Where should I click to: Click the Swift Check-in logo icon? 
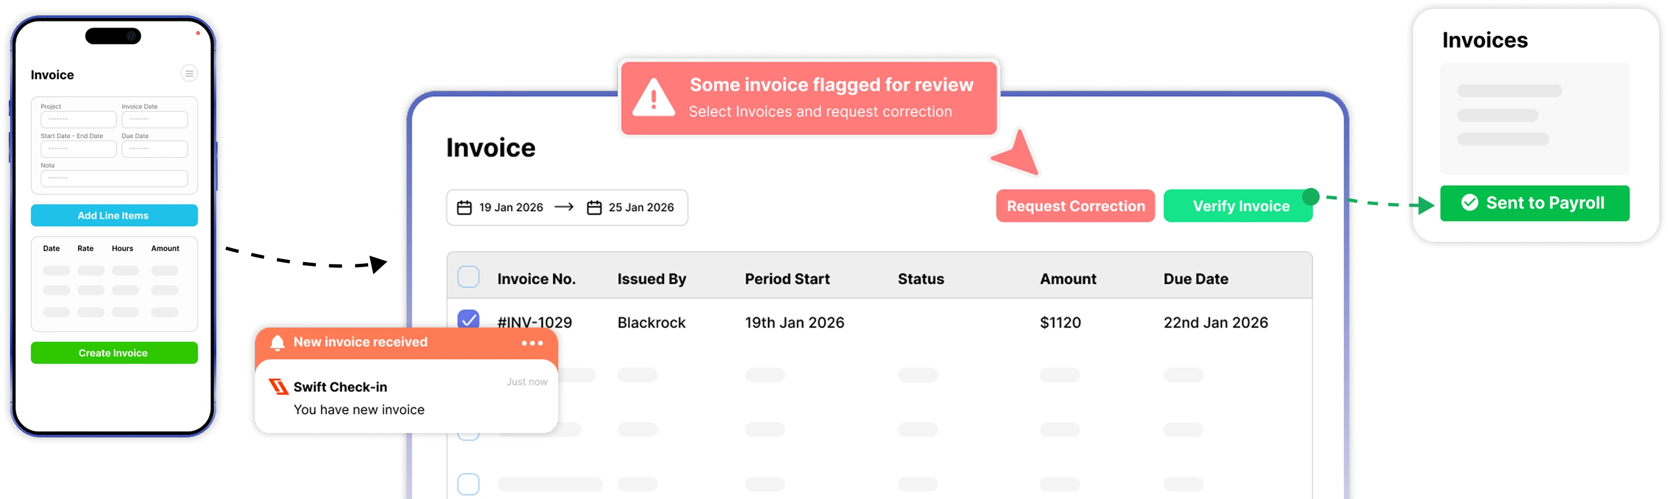(x=279, y=387)
